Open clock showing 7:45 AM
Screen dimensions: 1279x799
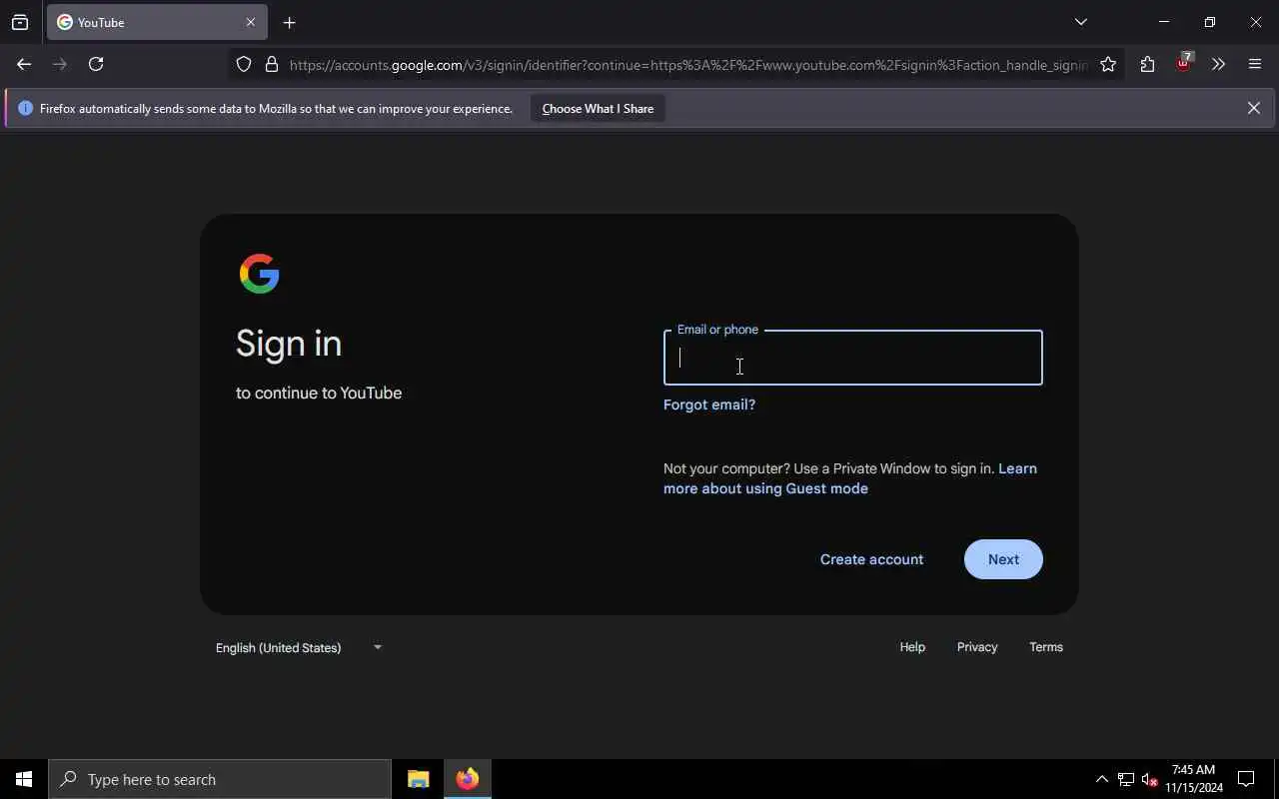[x=1194, y=779]
